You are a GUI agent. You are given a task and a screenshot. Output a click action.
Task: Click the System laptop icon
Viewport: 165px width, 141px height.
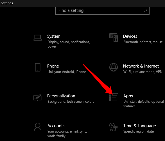38,38
